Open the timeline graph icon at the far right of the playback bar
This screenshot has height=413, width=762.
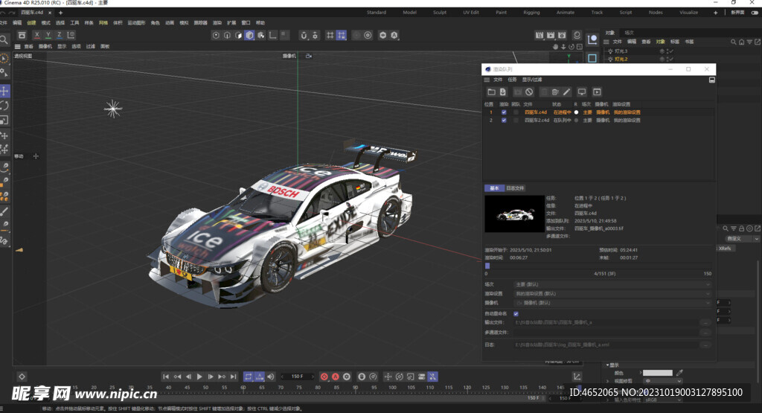coord(577,377)
